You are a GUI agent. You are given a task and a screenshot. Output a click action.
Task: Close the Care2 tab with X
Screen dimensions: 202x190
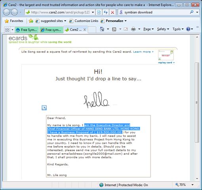(x=85, y=30)
